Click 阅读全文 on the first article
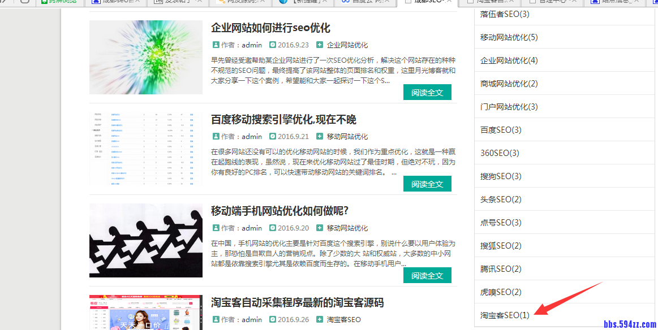The height and width of the screenshot is (330, 658). [x=427, y=92]
